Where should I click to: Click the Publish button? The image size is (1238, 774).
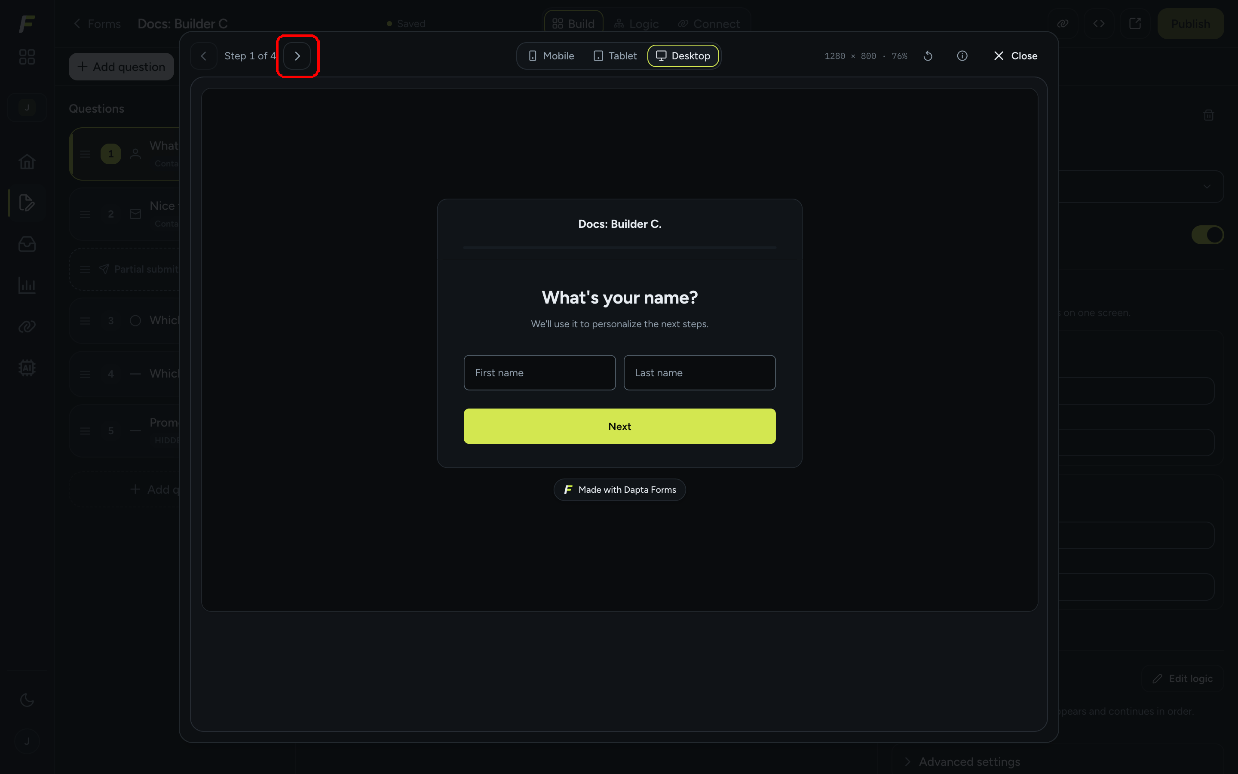point(1190,24)
